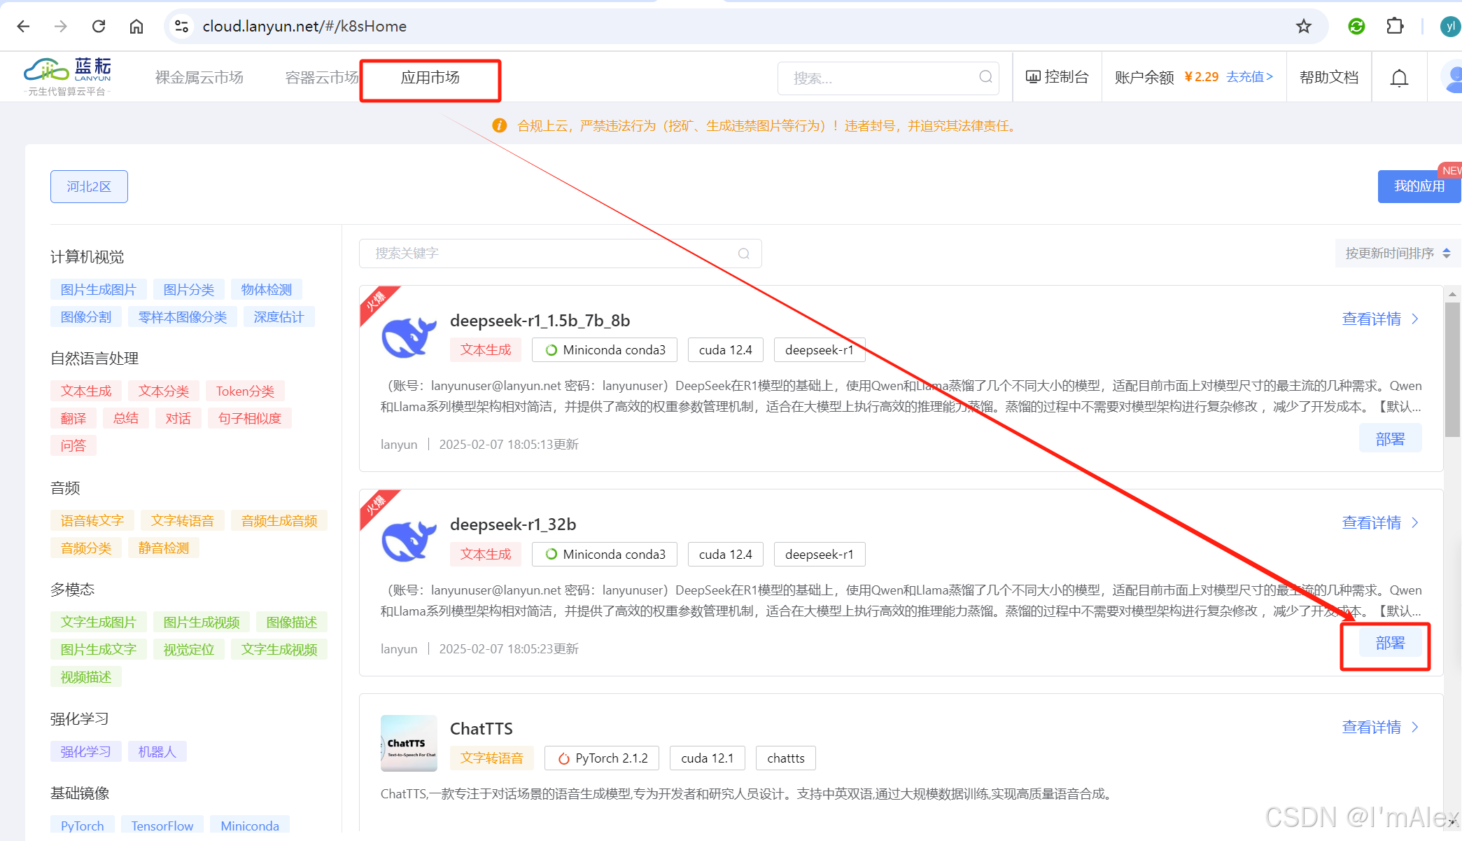Bookmark this page with the star icon
The image size is (1462, 841).
coord(1303,27)
